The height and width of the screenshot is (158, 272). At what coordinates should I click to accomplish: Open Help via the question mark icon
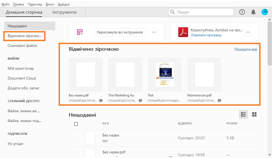point(242,12)
